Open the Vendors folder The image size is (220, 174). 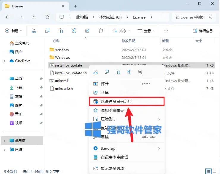(62, 50)
